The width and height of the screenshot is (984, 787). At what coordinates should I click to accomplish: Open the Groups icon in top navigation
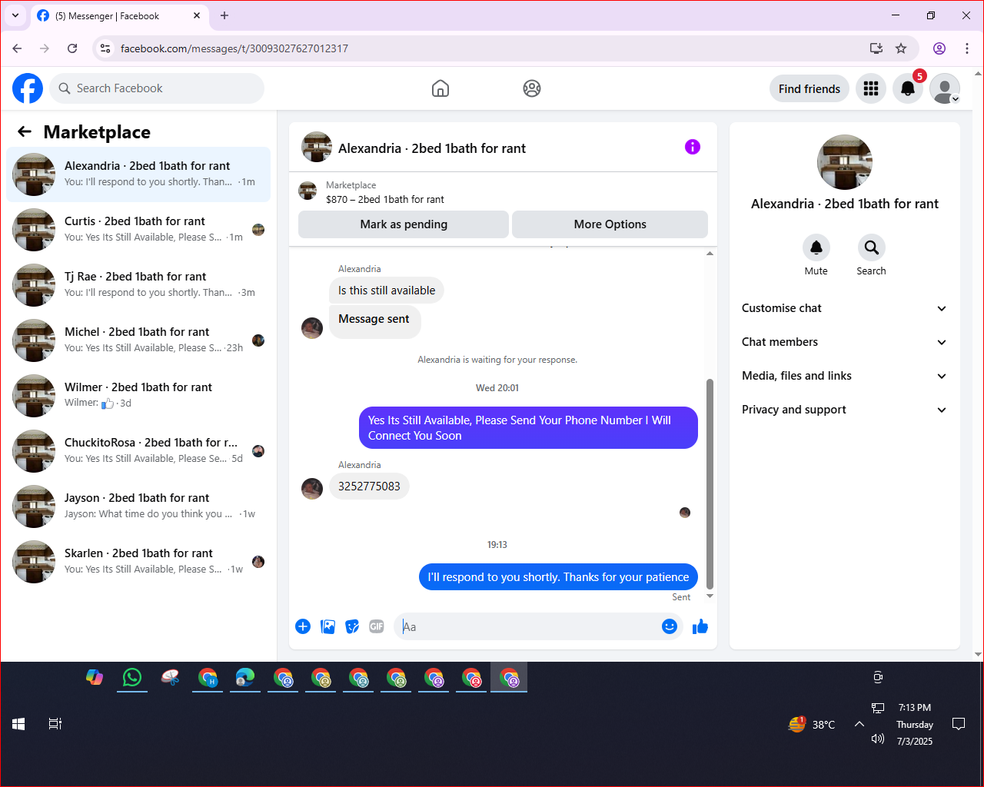[532, 88]
